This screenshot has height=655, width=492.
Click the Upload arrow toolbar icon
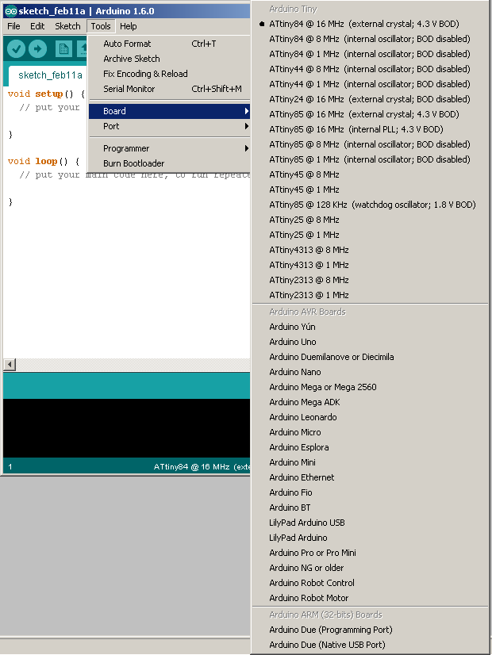click(x=37, y=49)
